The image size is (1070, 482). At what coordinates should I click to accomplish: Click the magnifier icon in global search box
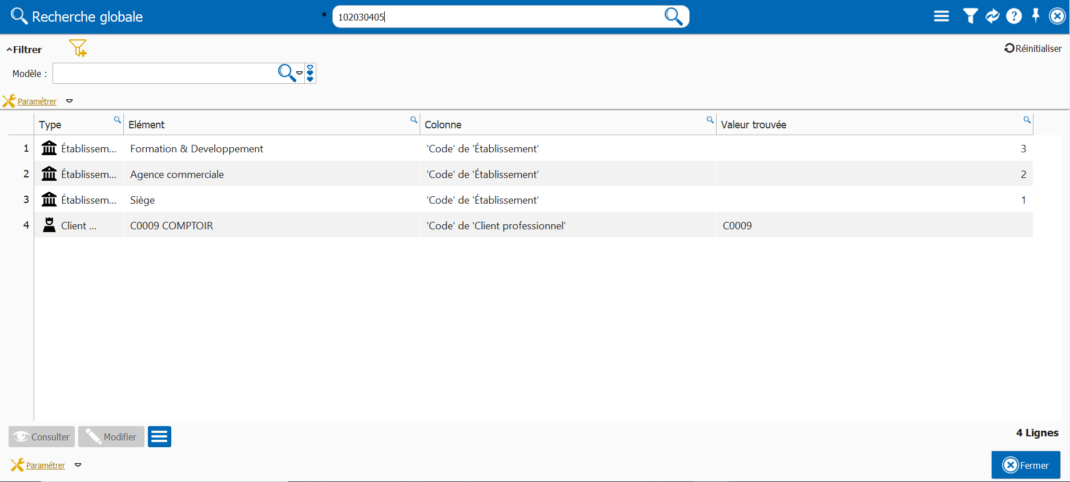coord(673,17)
